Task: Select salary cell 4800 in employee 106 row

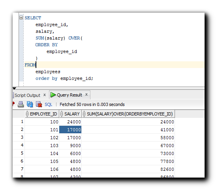Action: [70, 169]
